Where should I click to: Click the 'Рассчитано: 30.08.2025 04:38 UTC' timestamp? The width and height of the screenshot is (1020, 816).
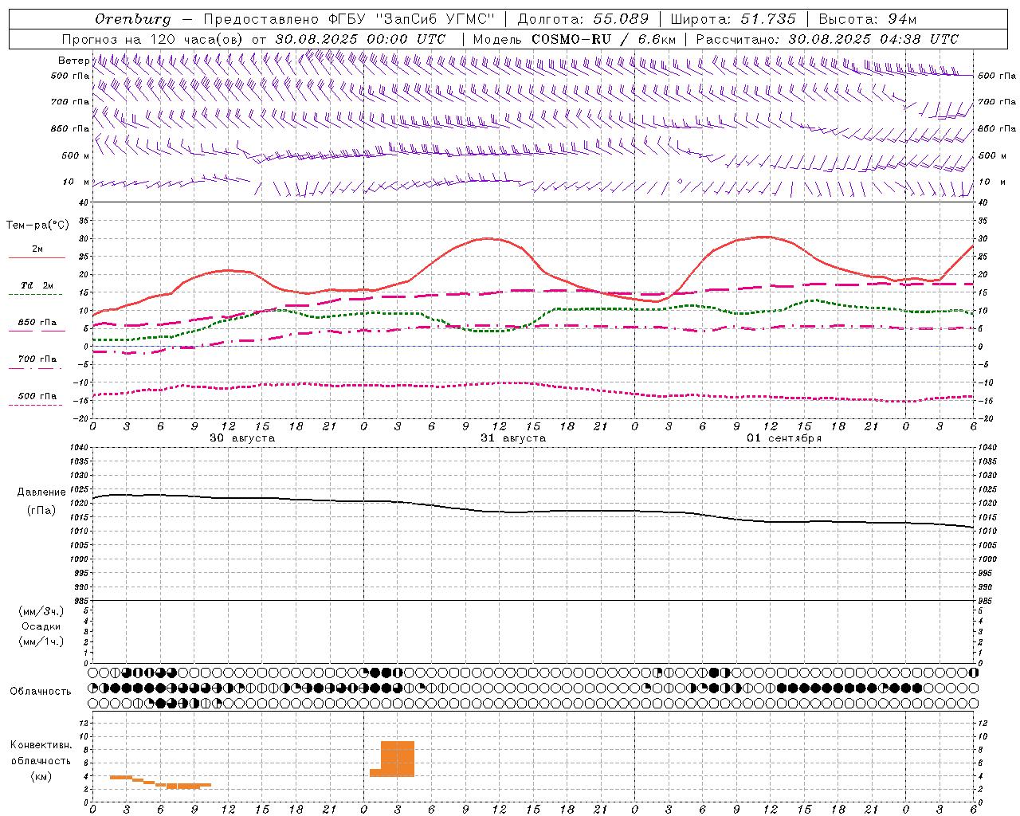[827, 39]
